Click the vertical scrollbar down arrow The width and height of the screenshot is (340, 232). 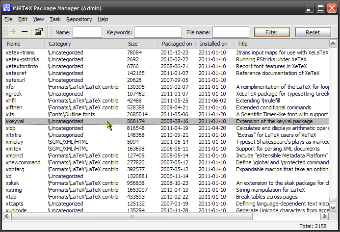(x=333, y=208)
